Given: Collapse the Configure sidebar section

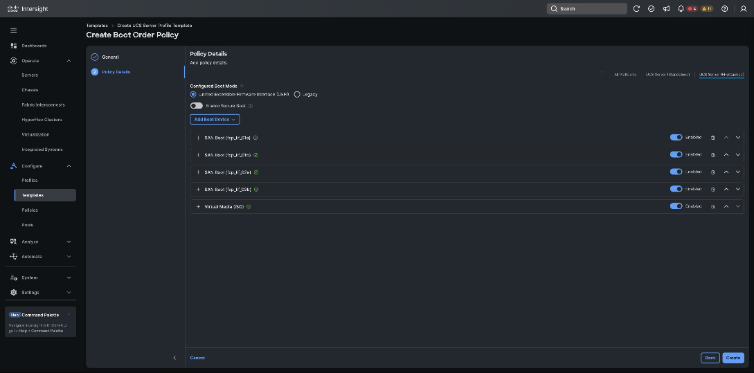Looking at the screenshot, I should [69, 166].
